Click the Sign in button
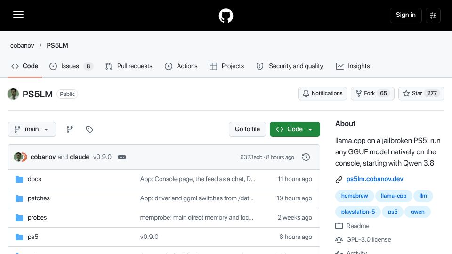This screenshot has width=452, height=254. 405,15
